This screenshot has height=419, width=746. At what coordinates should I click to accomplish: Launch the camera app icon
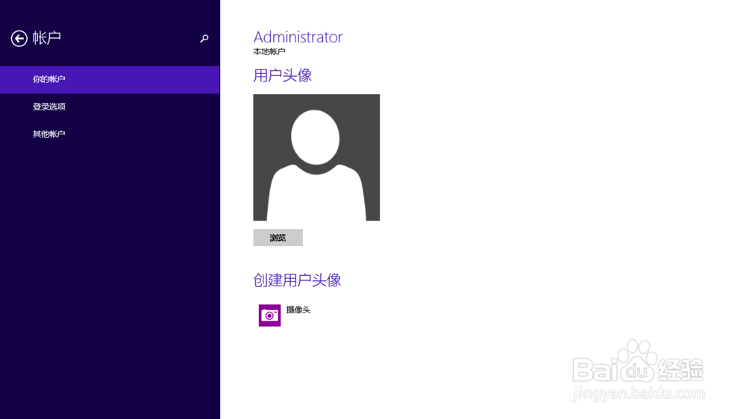(x=269, y=315)
